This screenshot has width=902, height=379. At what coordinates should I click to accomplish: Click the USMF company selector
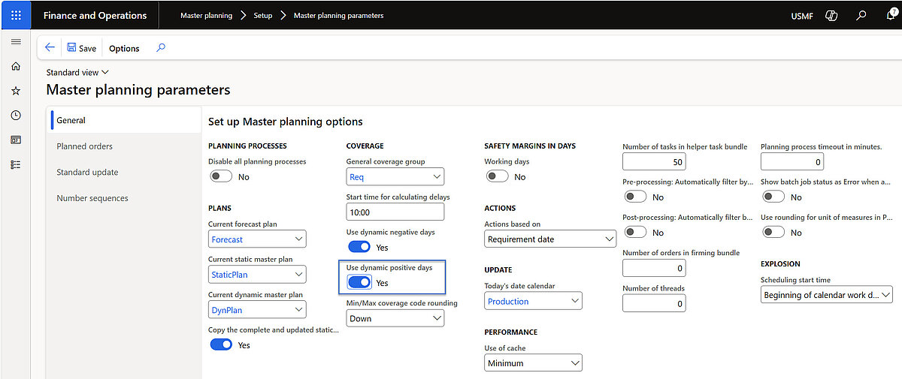(802, 16)
